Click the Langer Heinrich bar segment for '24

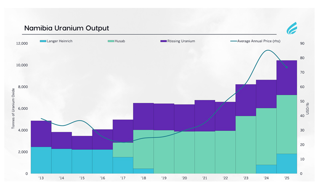click(x=266, y=169)
